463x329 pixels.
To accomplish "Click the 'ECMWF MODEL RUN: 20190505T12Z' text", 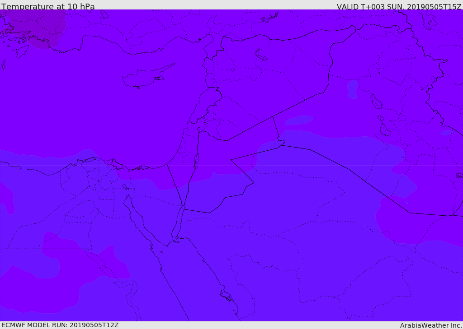I will click(x=60, y=325).
